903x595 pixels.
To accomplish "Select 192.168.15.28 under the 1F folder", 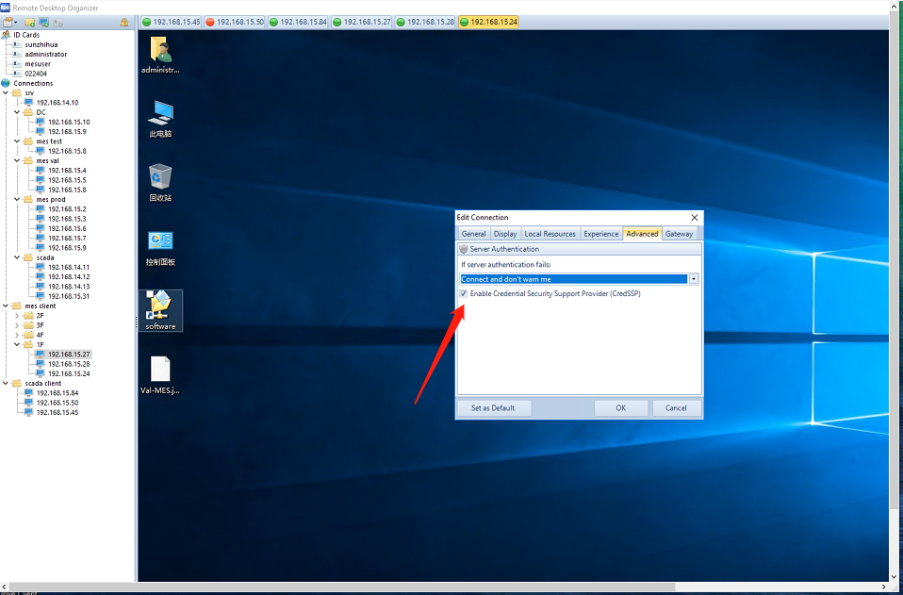I will coord(69,364).
